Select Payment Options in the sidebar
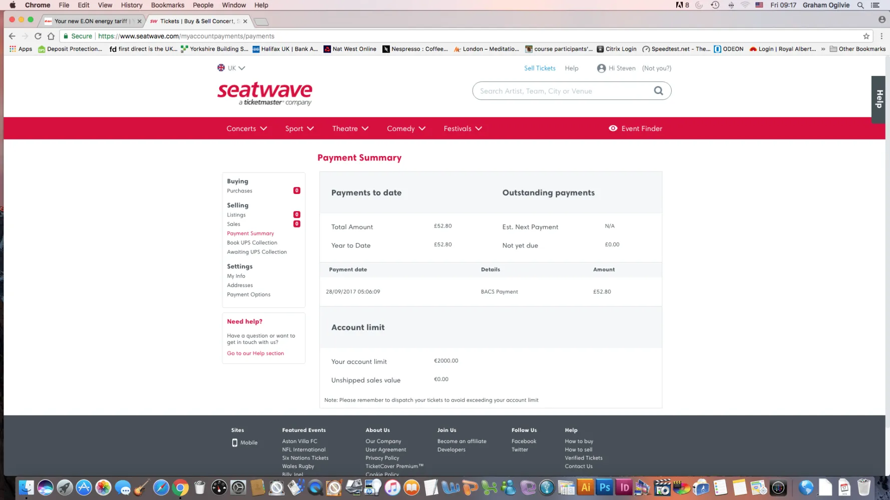 pyautogui.click(x=248, y=294)
